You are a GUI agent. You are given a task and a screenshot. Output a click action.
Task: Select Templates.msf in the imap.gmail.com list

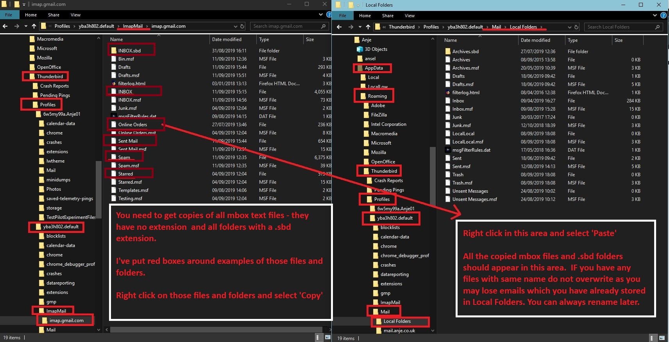(133, 190)
